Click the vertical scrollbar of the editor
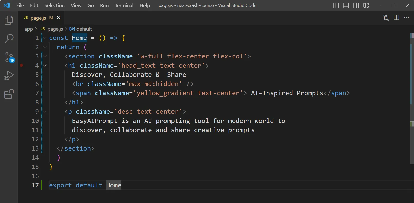Image resolution: width=414 pixels, height=203 pixels. 412,99
